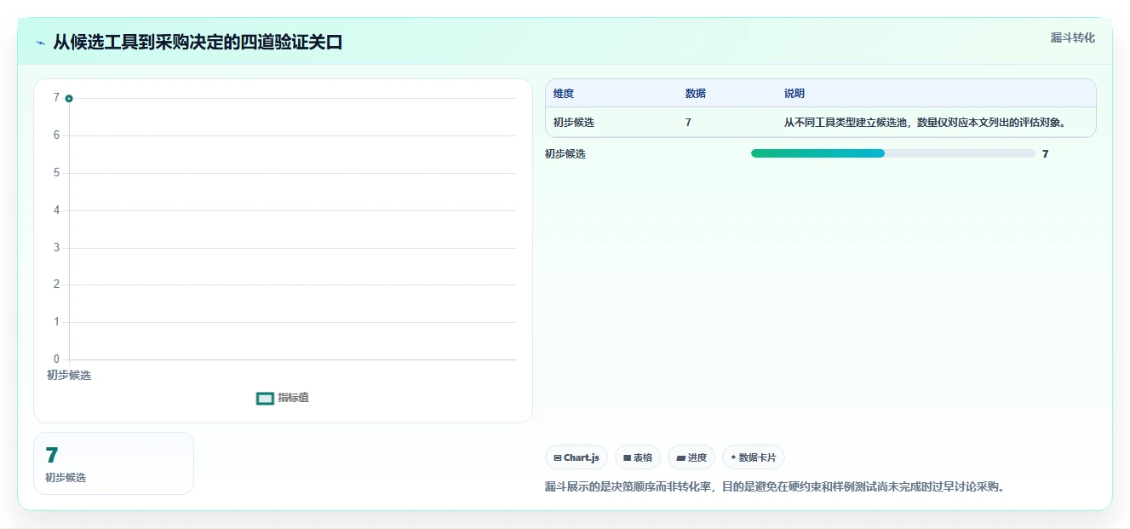Image resolution: width=1130 pixels, height=529 pixels.
Task: Select the 数据卡片 tag
Action: 754,457
